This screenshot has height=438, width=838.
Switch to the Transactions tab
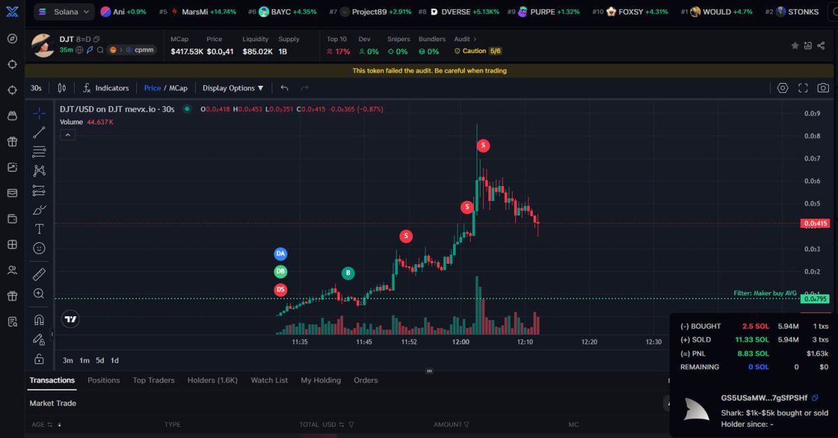tap(52, 380)
